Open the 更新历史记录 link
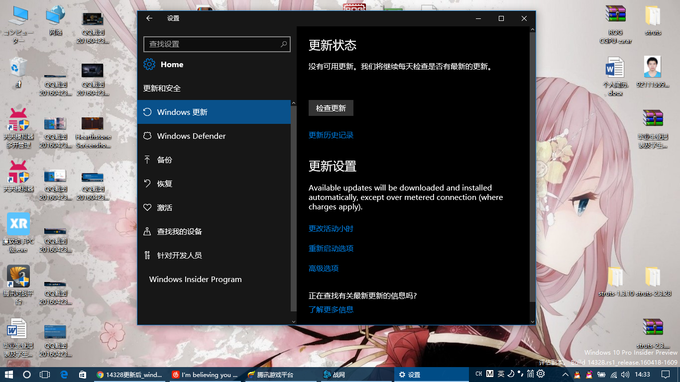This screenshot has width=680, height=382. [x=331, y=135]
